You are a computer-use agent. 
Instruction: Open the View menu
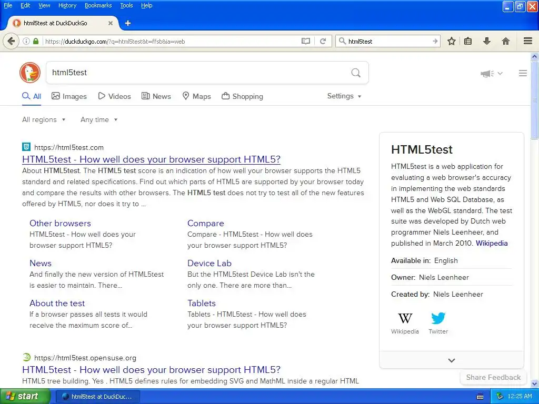(x=44, y=5)
